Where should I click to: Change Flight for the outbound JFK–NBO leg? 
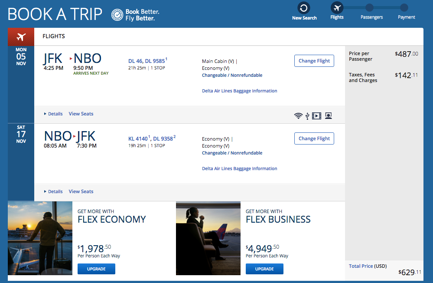click(x=314, y=61)
